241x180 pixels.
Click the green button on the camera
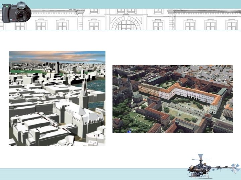(x=7, y=6)
